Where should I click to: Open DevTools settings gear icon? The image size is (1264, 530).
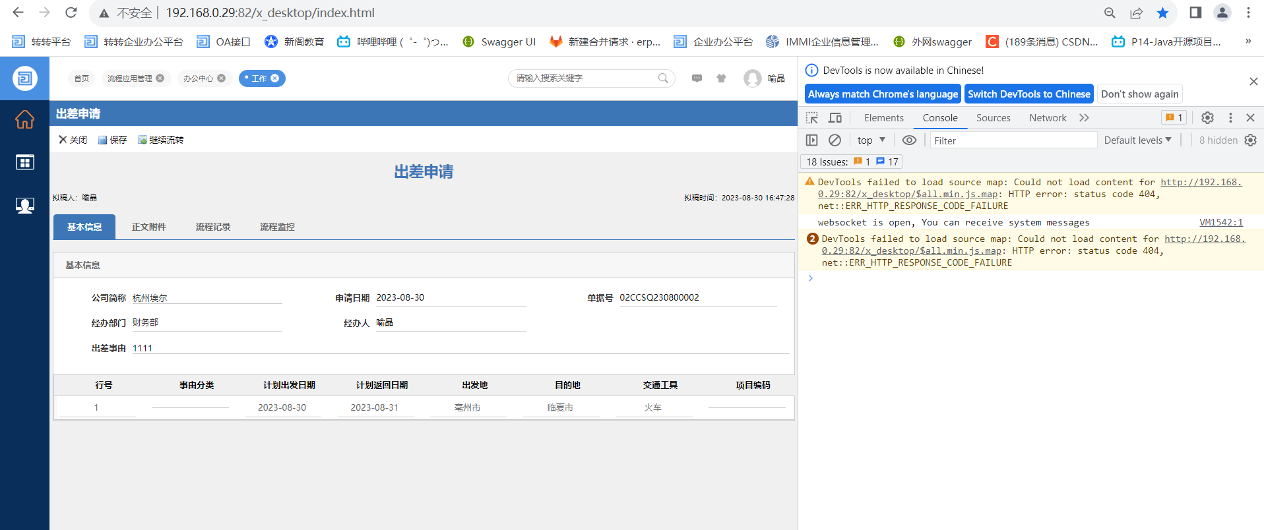point(1207,118)
